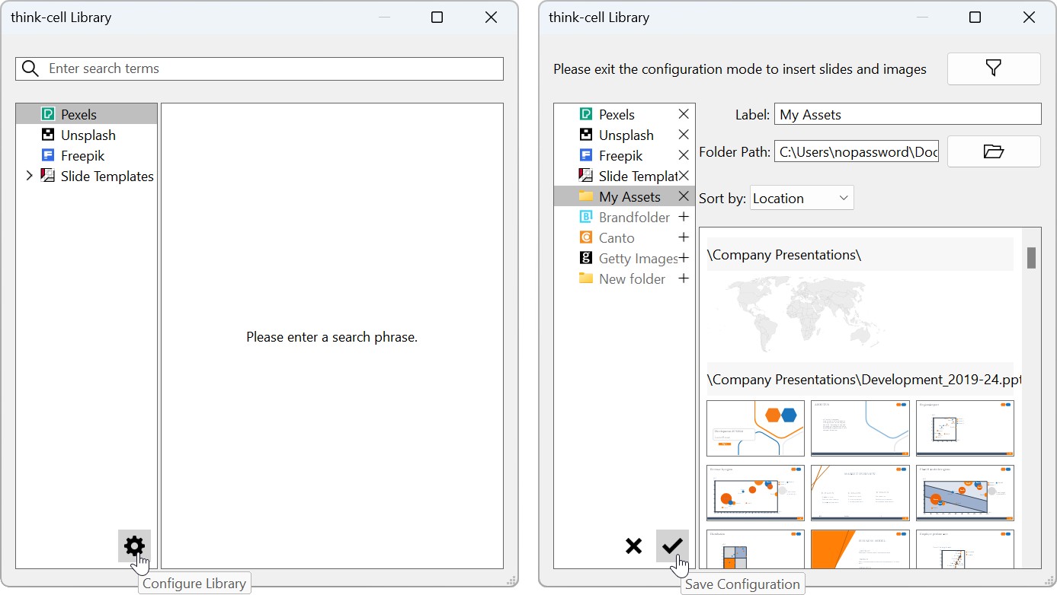
Task: Close the right think-cell Library window
Action: coord(1030,17)
